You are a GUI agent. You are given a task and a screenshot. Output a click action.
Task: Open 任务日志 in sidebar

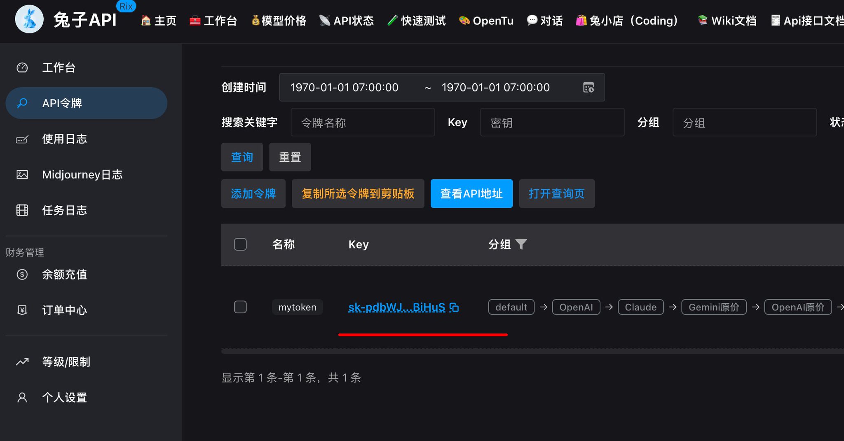tap(87, 210)
